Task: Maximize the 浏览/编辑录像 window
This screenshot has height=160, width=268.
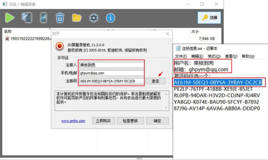Action: (202, 4)
